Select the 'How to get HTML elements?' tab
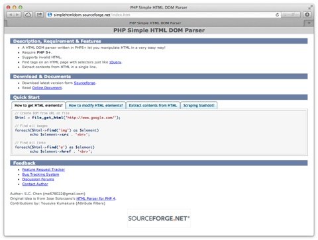318x240 pixels. click(x=38, y=105)
